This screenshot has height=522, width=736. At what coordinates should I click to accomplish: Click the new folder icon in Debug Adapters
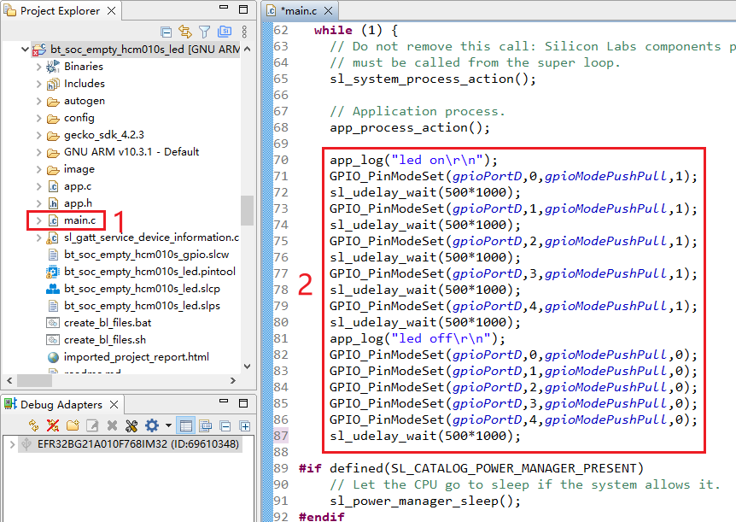73,425
